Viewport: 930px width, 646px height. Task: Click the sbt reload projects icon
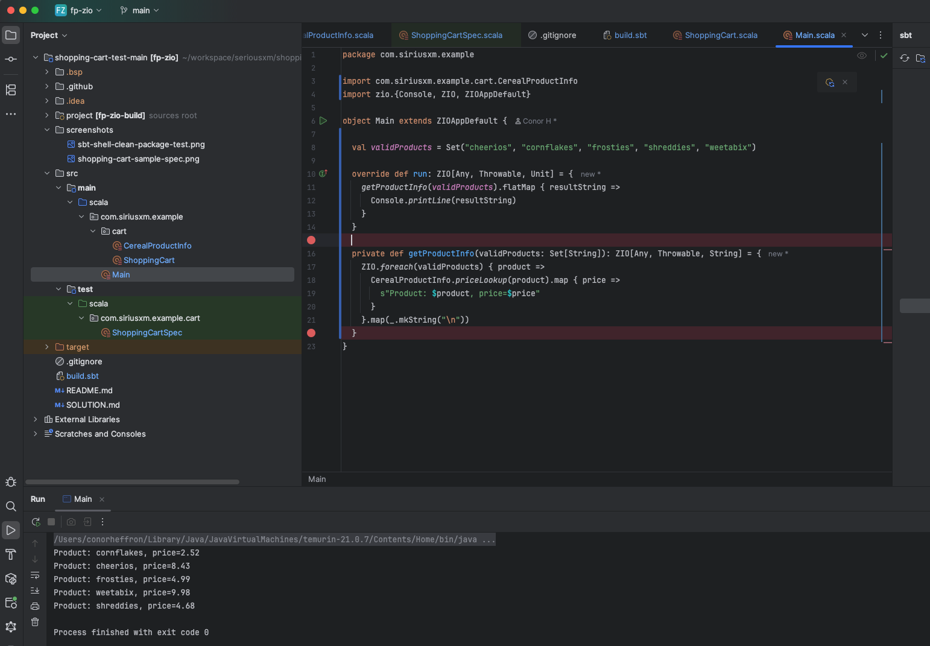[905, 59]
